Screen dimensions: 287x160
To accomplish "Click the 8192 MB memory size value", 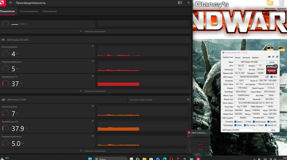I will tap(241, 99).
